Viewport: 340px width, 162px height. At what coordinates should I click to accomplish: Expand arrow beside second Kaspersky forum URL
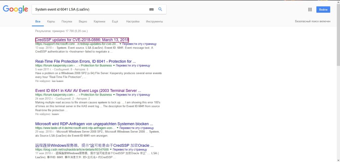point(114,95)
